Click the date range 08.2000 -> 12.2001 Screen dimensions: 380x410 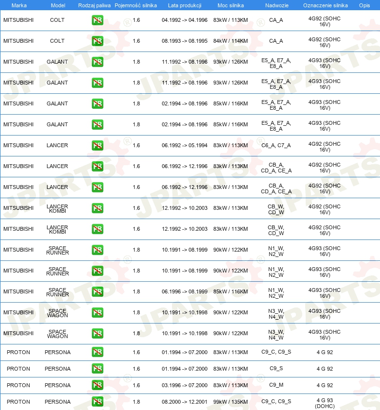[x=185, y=402]
